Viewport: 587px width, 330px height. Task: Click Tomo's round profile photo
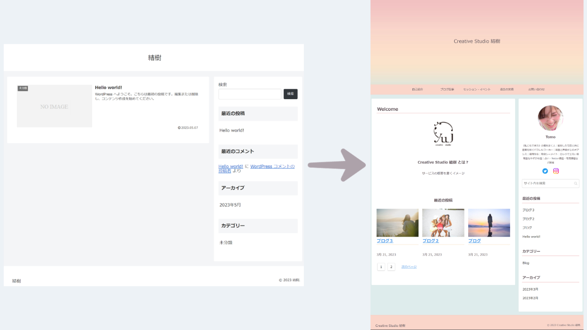coord(550,118)
